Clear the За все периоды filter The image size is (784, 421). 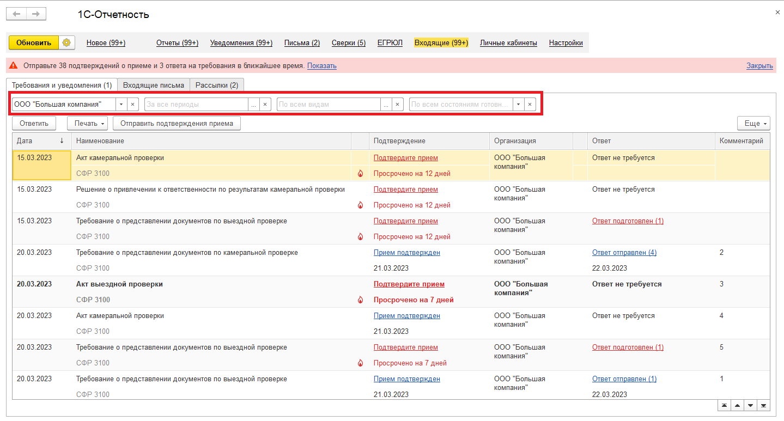(x=265, y=104)
